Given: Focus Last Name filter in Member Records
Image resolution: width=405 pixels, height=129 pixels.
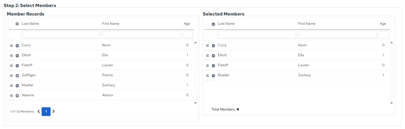Looking at the screenshot, I should point(61,35).
